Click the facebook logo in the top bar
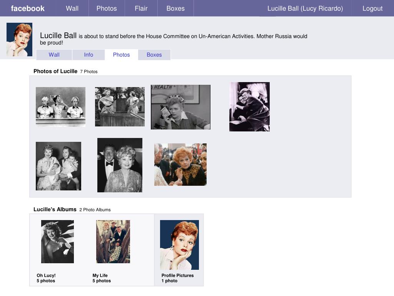 click(x=28, y=8)
